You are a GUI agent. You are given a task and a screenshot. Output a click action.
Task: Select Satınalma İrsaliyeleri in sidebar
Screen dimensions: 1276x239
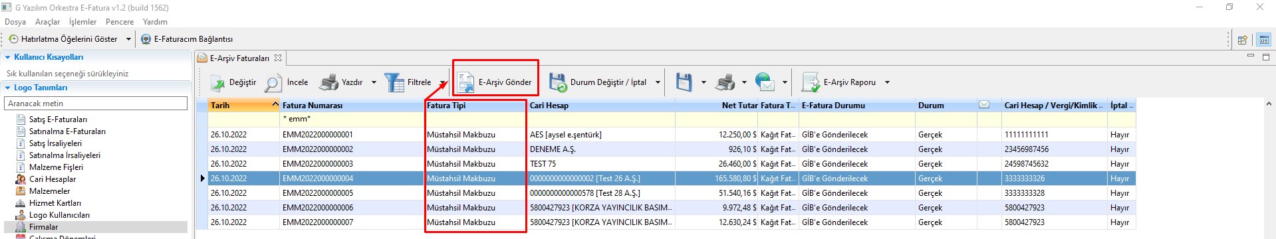click(64, 155)
